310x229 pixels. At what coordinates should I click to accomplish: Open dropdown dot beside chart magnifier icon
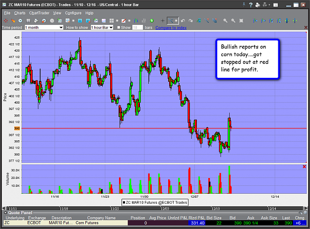pos(73,20)
